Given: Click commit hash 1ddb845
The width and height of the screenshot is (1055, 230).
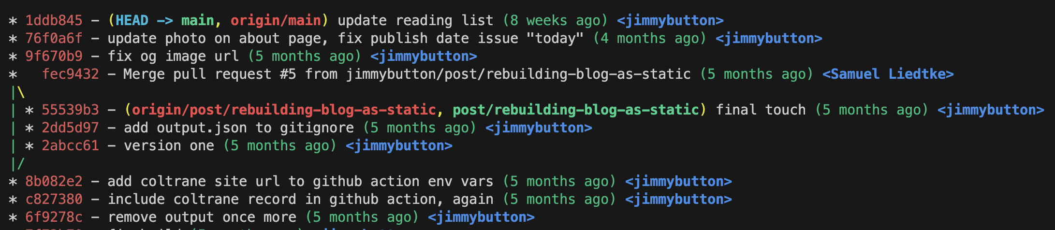Looking at the screenshot, I should tap(54, 21).
